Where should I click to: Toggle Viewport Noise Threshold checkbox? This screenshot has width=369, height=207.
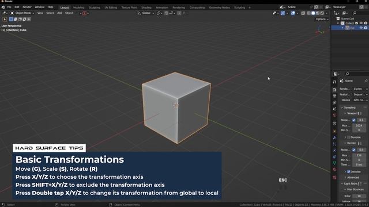tap(353, 120)
